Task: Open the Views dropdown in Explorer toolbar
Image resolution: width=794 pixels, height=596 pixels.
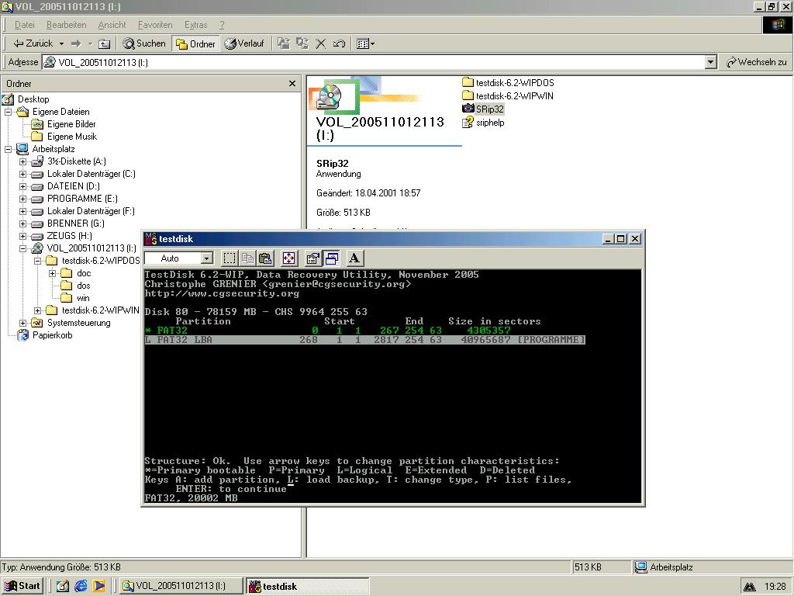Action: (366, 43)
